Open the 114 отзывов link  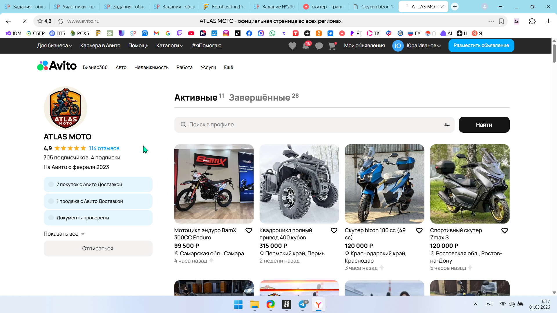[x=104, y=148]
